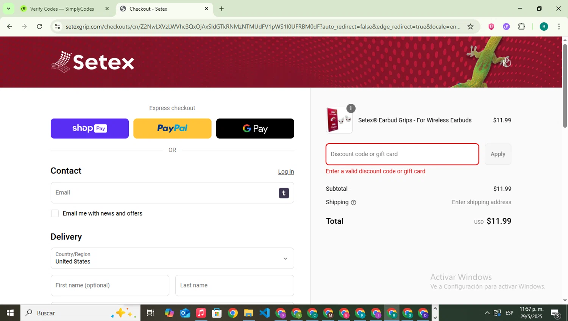568x321 pixels.
Task: View site information icon in address bar
Action: click(x=57, y=27)
